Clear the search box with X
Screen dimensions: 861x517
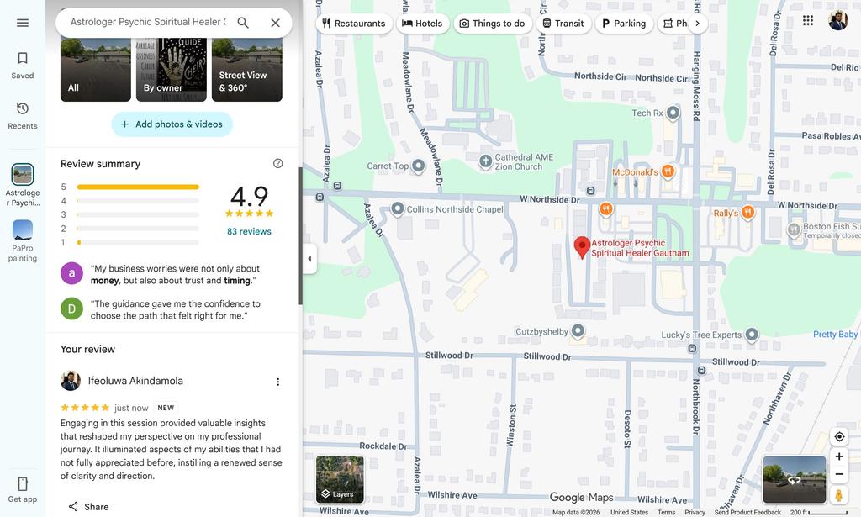[275, 23]
